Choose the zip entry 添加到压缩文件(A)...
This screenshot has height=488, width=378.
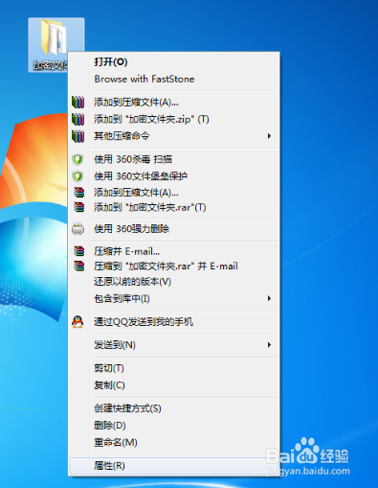pos(174,103)
